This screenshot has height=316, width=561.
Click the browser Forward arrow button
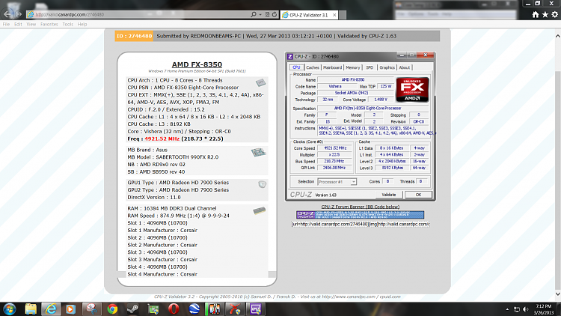(x=19, y=14)
